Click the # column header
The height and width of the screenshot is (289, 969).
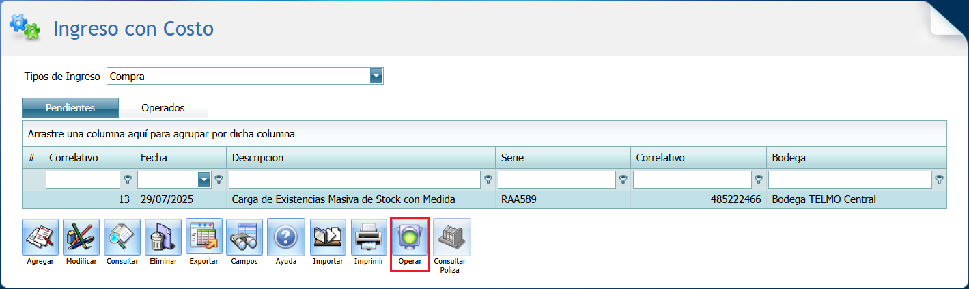click(x=33, y=158)
